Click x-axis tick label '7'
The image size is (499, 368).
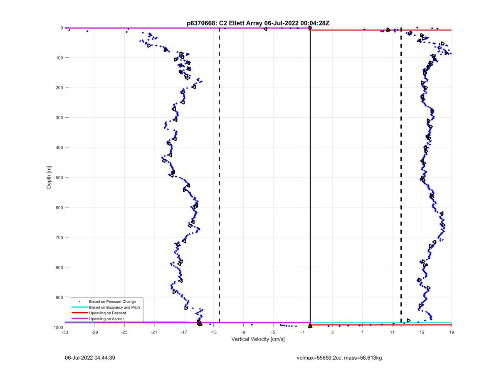[362, 333]
